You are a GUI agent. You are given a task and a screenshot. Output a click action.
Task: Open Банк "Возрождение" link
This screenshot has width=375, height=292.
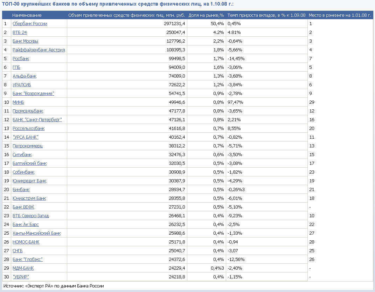[34, 94]
